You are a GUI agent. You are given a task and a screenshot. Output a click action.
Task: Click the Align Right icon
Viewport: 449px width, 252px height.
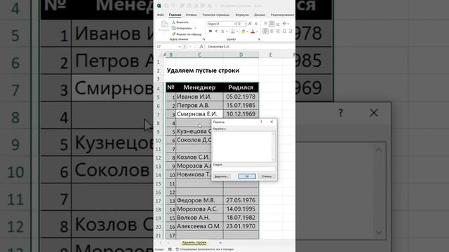coord(278,31)
